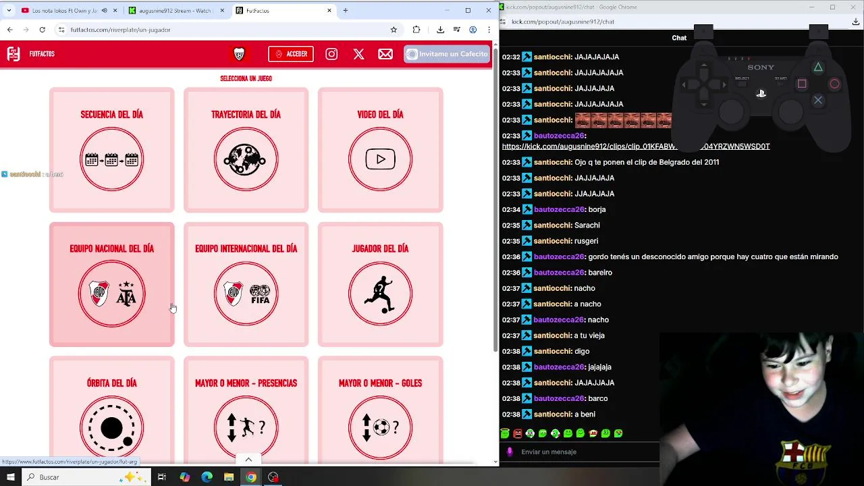Open the Secuencia del Día game card

click(x=111, y=150)
